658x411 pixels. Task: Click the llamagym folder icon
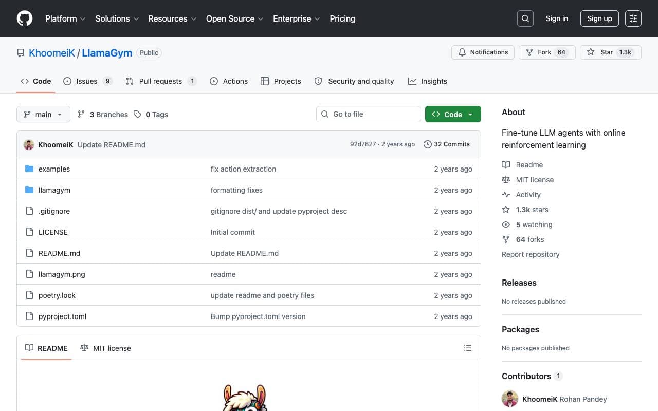click(29, 190)
